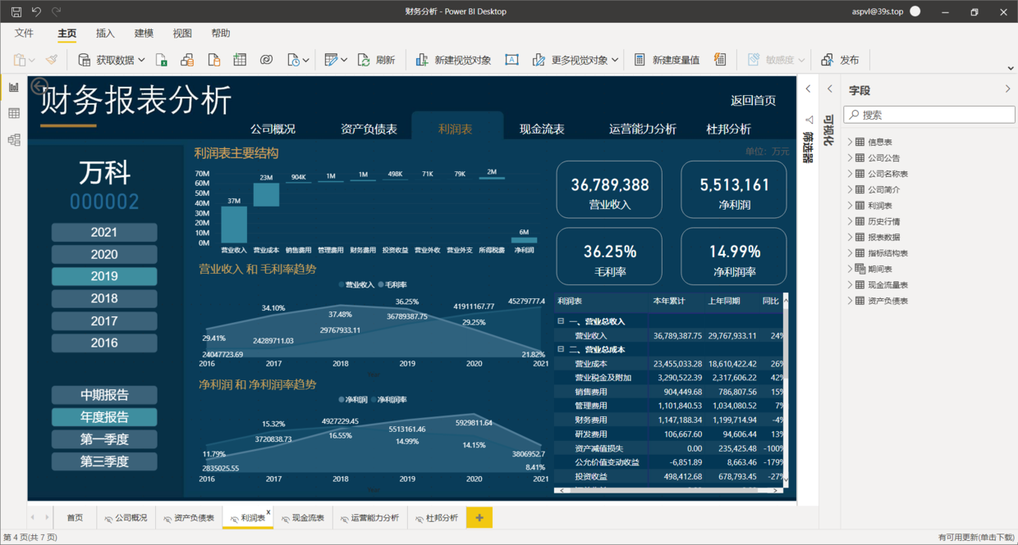Click the Excel workbook source icon
The height and width of the screenshot is (545, 1018).
click(162, 60)
